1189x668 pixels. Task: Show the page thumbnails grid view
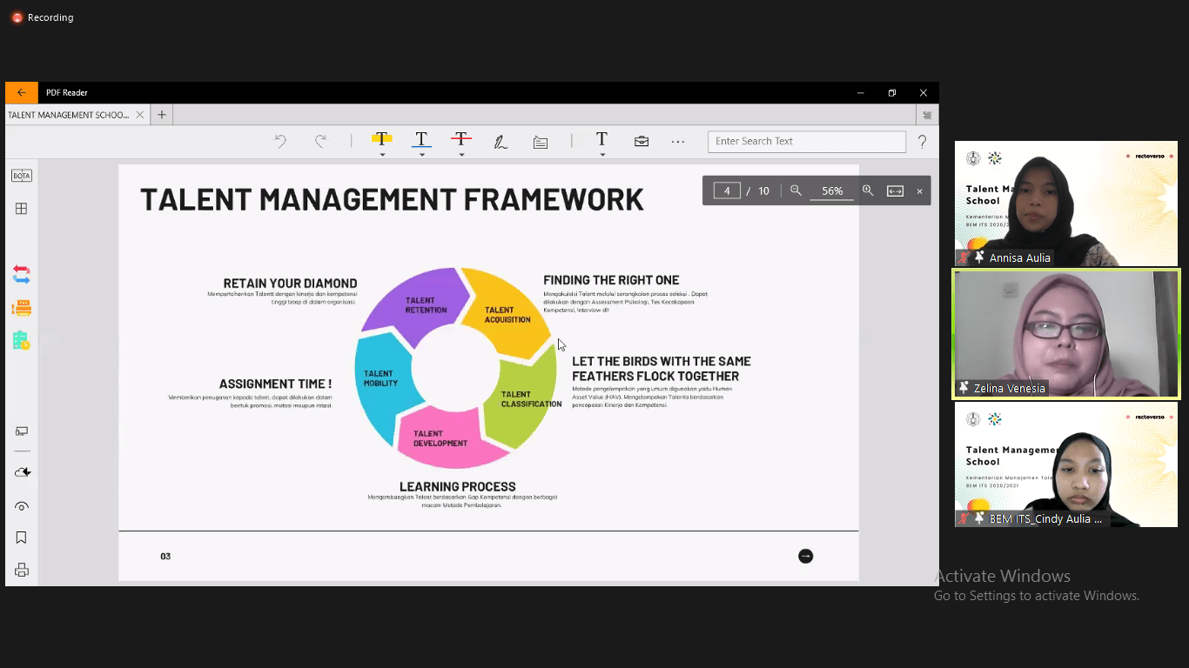(22, 209)
